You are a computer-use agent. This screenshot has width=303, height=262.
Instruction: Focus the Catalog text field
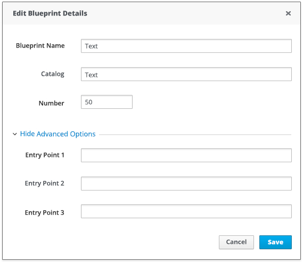186,74
